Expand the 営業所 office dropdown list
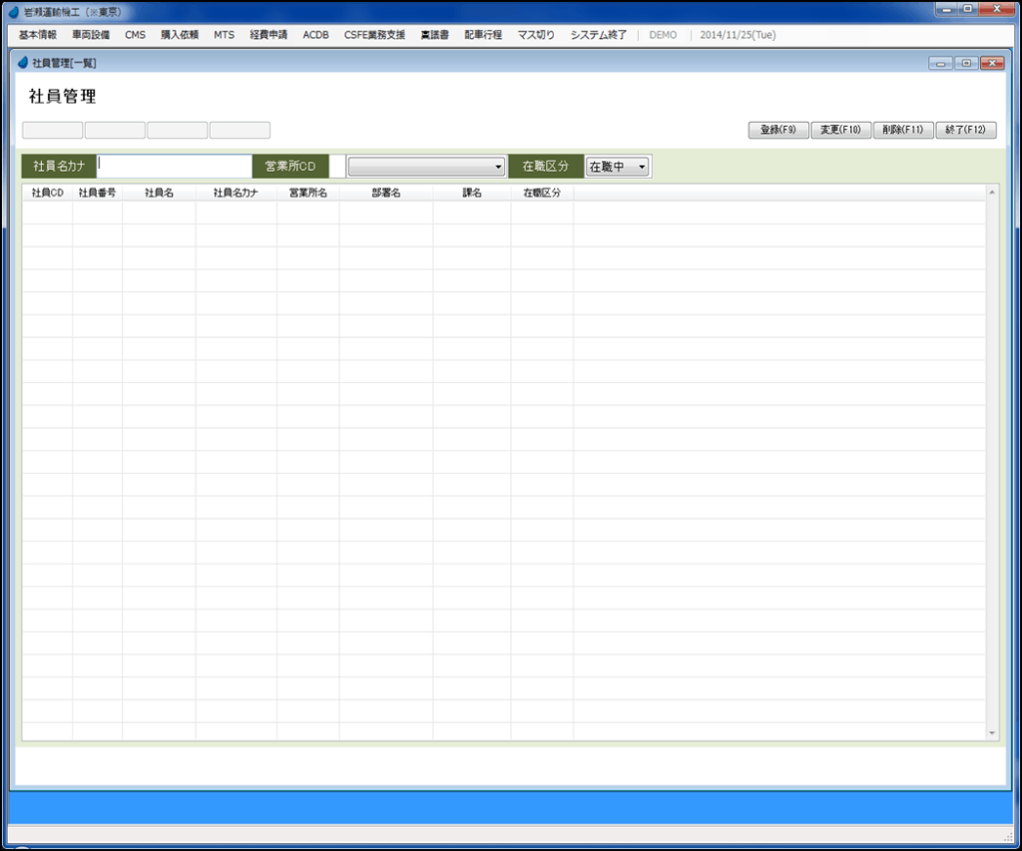Viewport: 1022px width, 851px height. click(x=498, y=167)
